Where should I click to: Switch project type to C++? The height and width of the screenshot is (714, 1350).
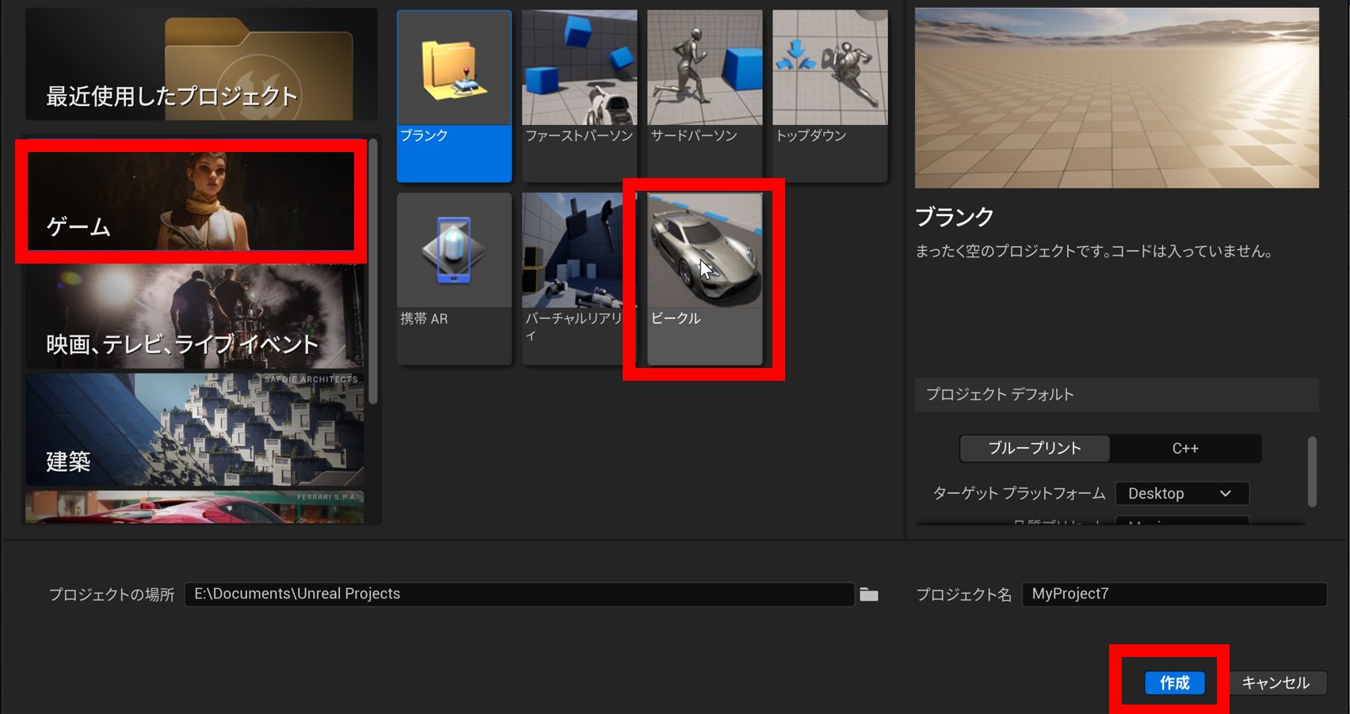[x=1185, y=448]
